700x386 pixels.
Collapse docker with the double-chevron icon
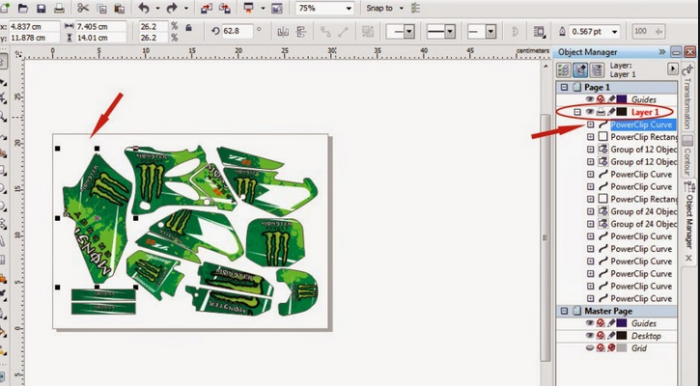[662, 52]
